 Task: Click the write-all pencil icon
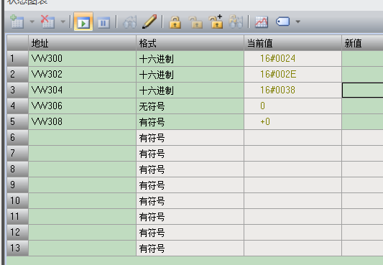point(149,22)
